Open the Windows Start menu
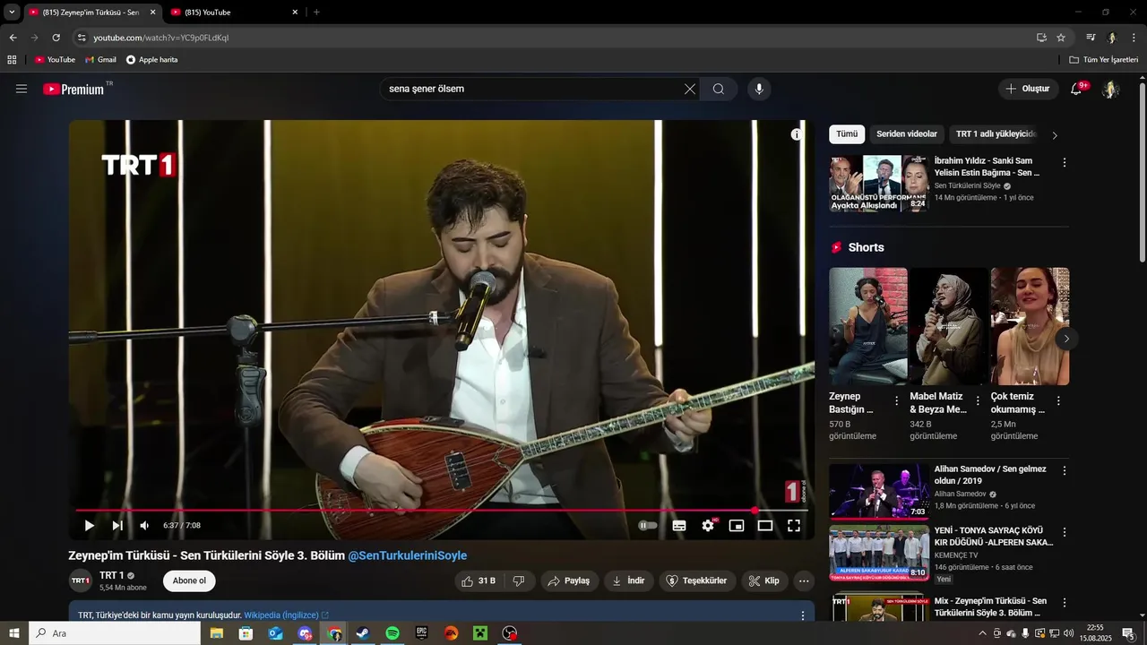The height and width of the screenshot is (645, 1147). [14, 633]
